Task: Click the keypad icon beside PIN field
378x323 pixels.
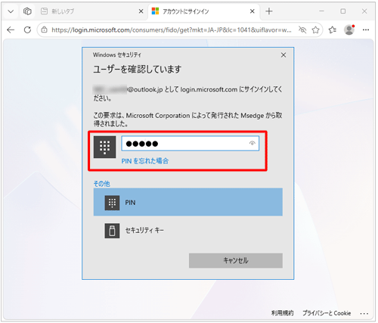Action: [104, 147]
